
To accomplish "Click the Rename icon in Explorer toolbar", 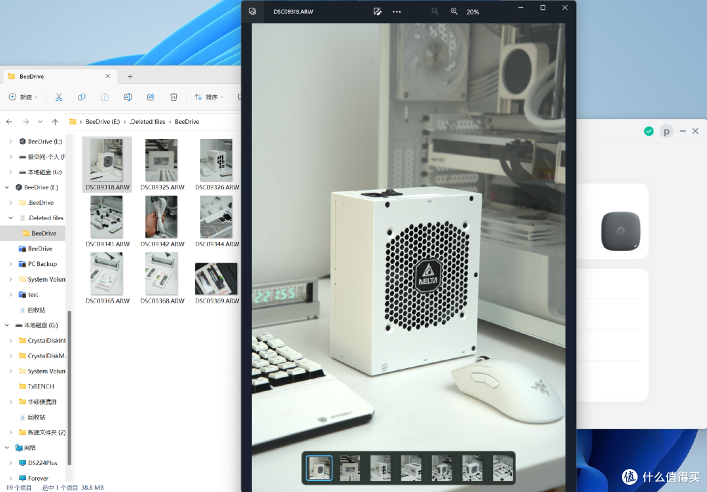I will pos(128,97).
